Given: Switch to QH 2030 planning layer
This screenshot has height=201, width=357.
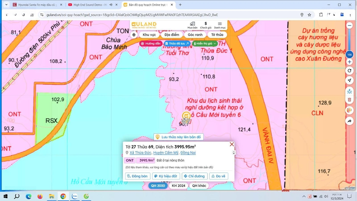Looking at the screenshot, I should coord(158,186).
